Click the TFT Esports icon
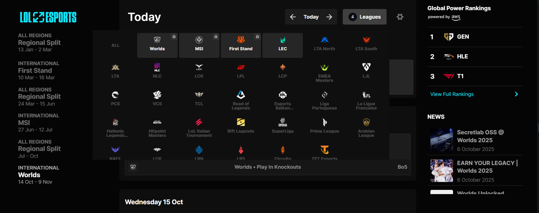This screenshot has width=539, height=213. point(324,150)
